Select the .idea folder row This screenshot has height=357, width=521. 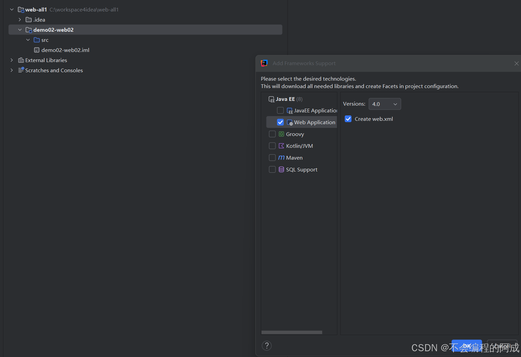[x=145, y=20]
